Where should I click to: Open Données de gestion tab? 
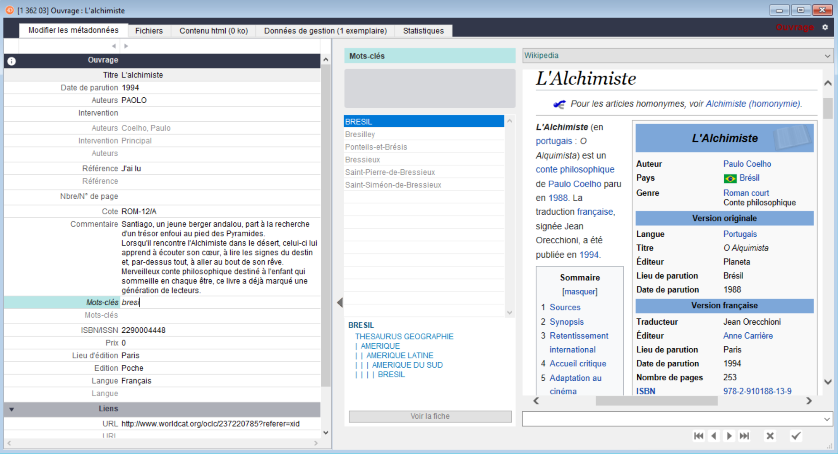click(325, 31)
